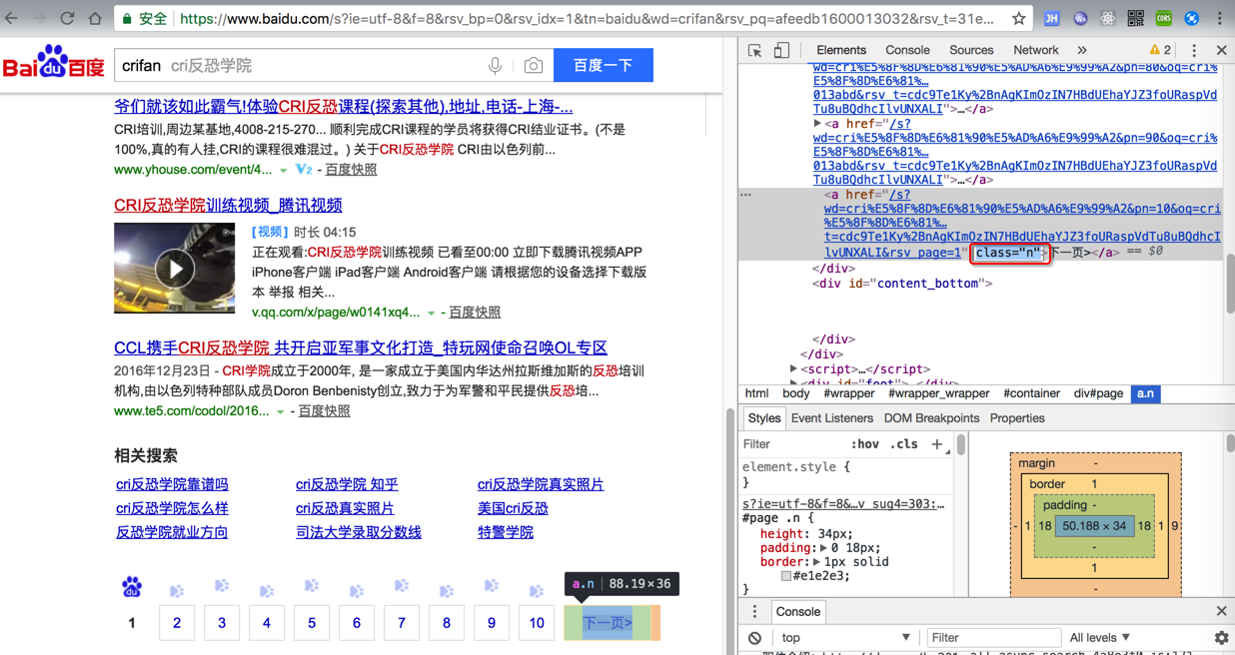Expand the padding shorthand property
This screenshot has width=1235, height=655.
click(823, 548)
